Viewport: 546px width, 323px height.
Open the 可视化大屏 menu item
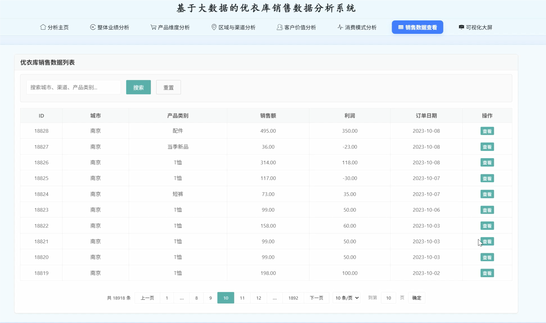pos(476,27)
